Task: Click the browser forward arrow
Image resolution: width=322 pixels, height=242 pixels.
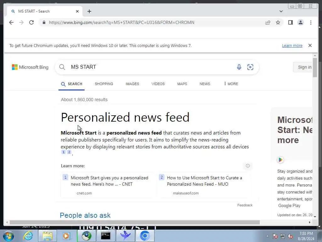Action: click(x=21, y=22)
